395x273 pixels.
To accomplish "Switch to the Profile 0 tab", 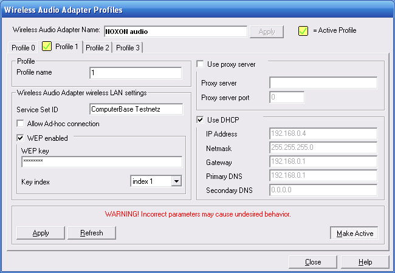I will tap(23, 47).
